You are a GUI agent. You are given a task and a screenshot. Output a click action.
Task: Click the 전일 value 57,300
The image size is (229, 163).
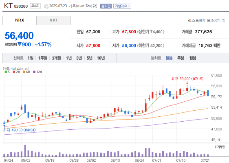pyautogui.click(x=93, y=32)
